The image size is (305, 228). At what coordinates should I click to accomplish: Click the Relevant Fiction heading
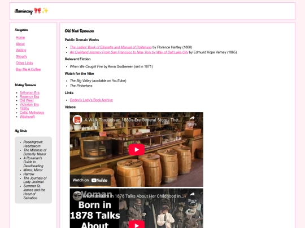(x=77, y=59)
